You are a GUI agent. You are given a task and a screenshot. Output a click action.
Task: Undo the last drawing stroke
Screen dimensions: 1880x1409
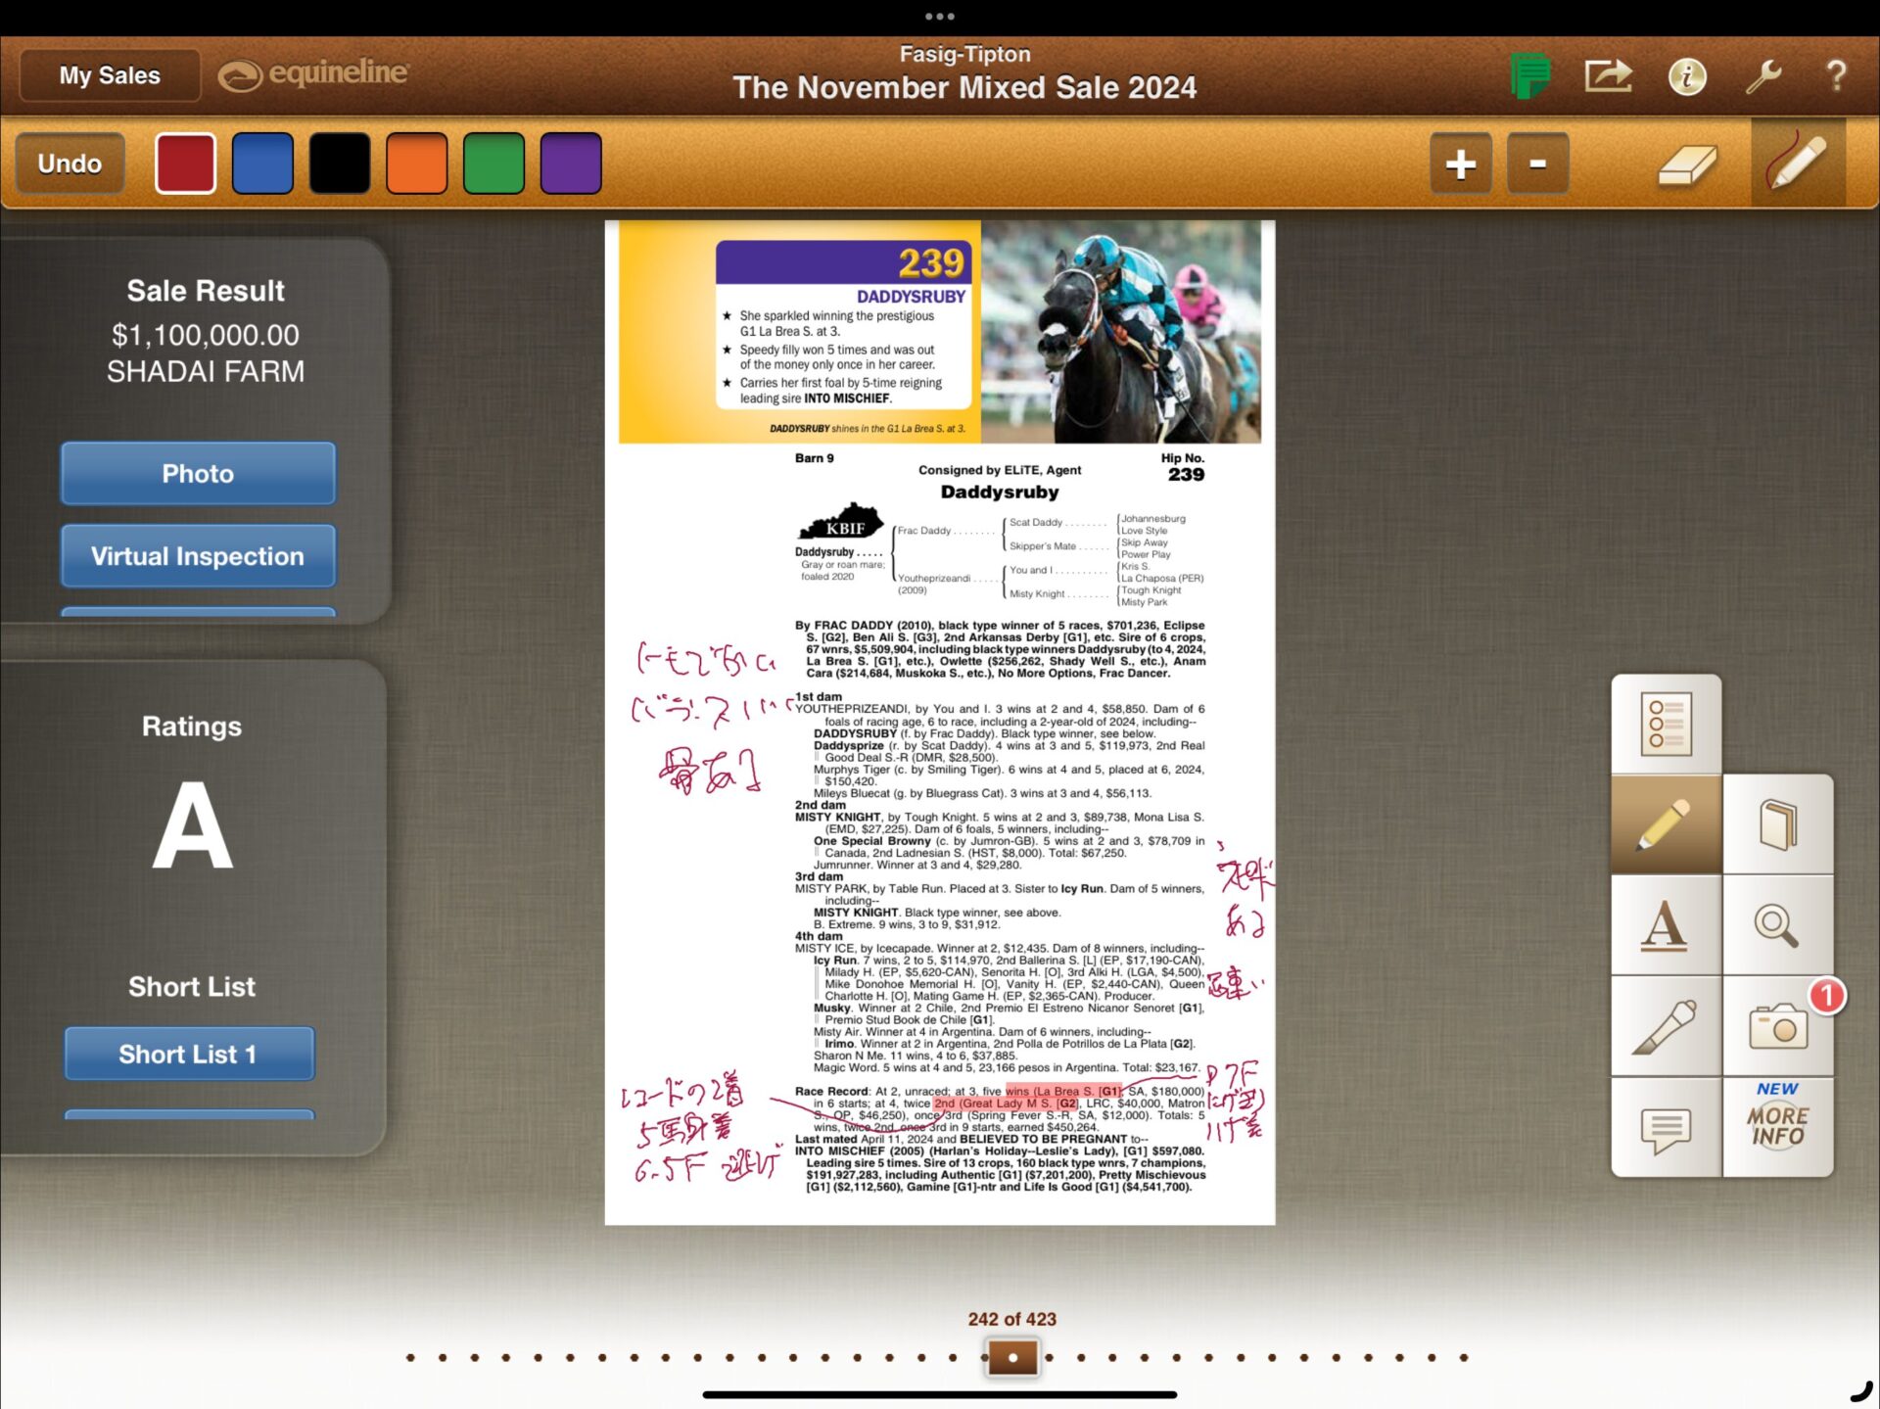point(70,163)
